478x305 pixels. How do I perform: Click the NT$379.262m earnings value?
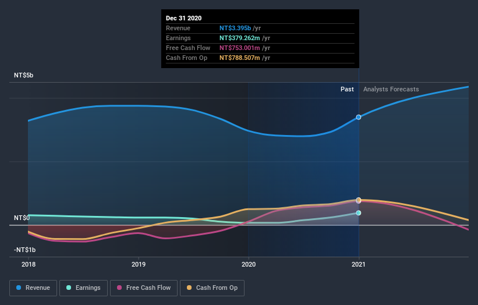click(240, 38)
